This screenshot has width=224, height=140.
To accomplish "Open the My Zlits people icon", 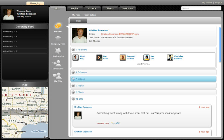I will (58, 76).
